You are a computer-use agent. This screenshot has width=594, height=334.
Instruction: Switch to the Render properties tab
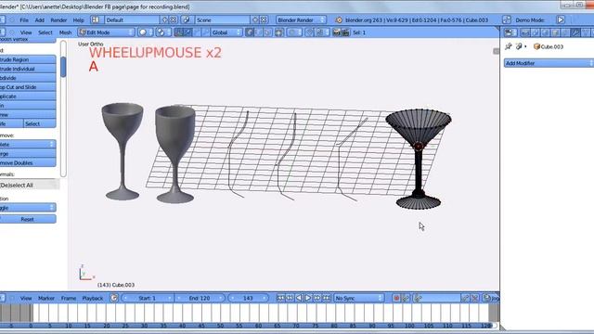pyautogui.click(x=525, y=32)
